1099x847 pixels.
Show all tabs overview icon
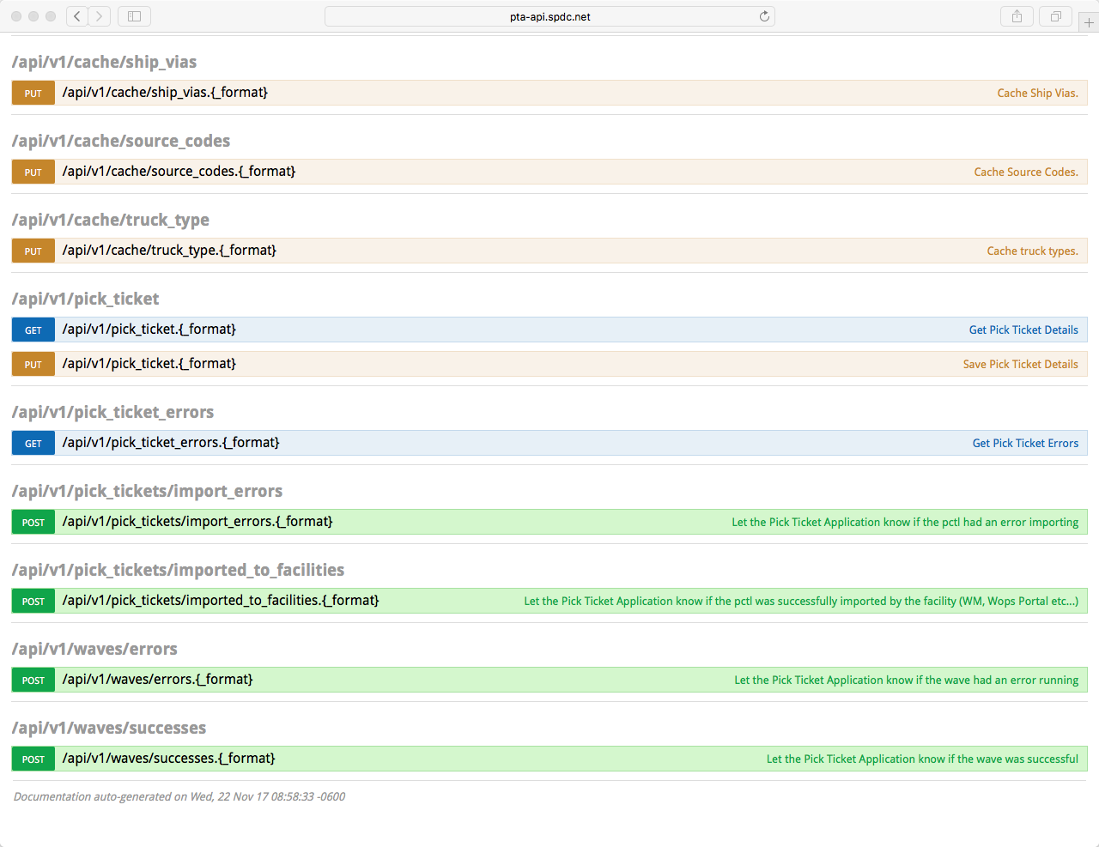tap(1056, 16)
